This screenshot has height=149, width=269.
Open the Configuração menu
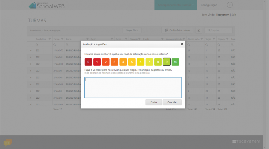tap(209, 5)
